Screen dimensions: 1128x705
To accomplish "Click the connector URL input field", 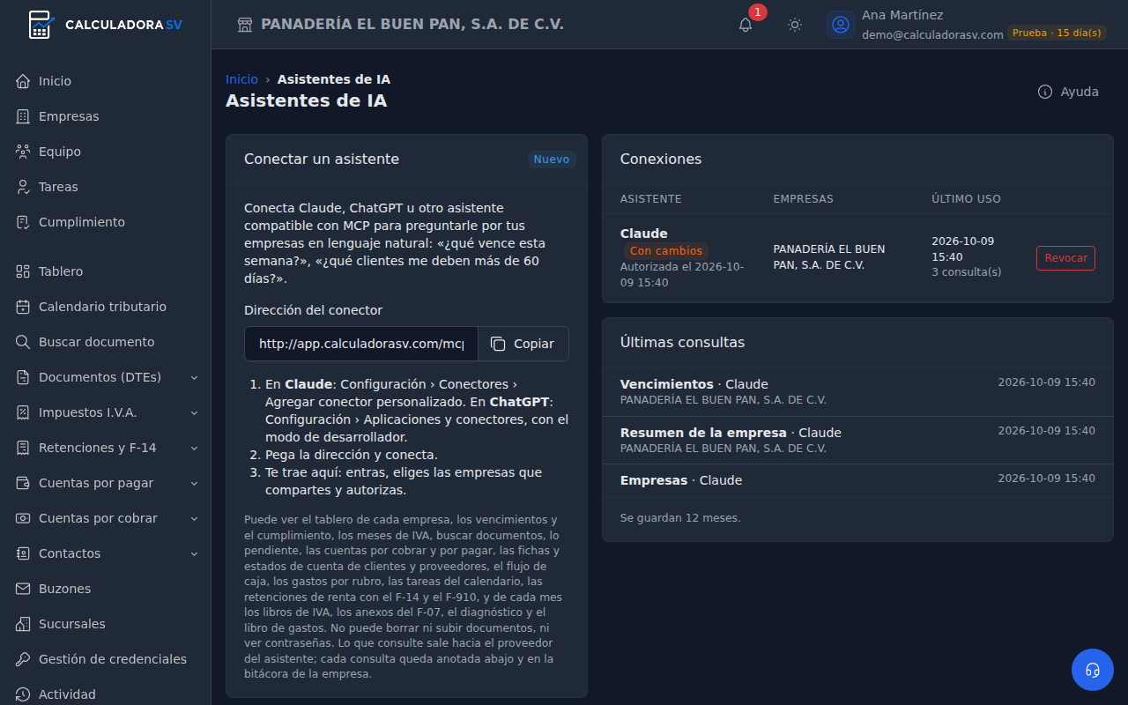I will (x=361, y=344).
